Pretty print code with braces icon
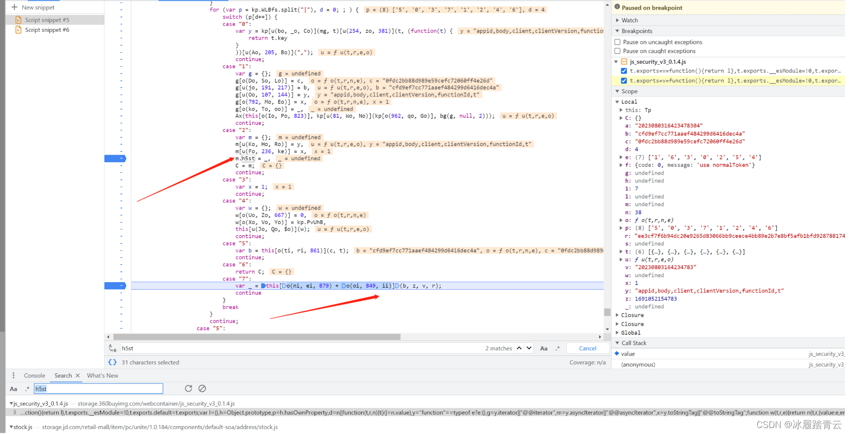Viewport: 849px width, 434px height. coord(112,363)
